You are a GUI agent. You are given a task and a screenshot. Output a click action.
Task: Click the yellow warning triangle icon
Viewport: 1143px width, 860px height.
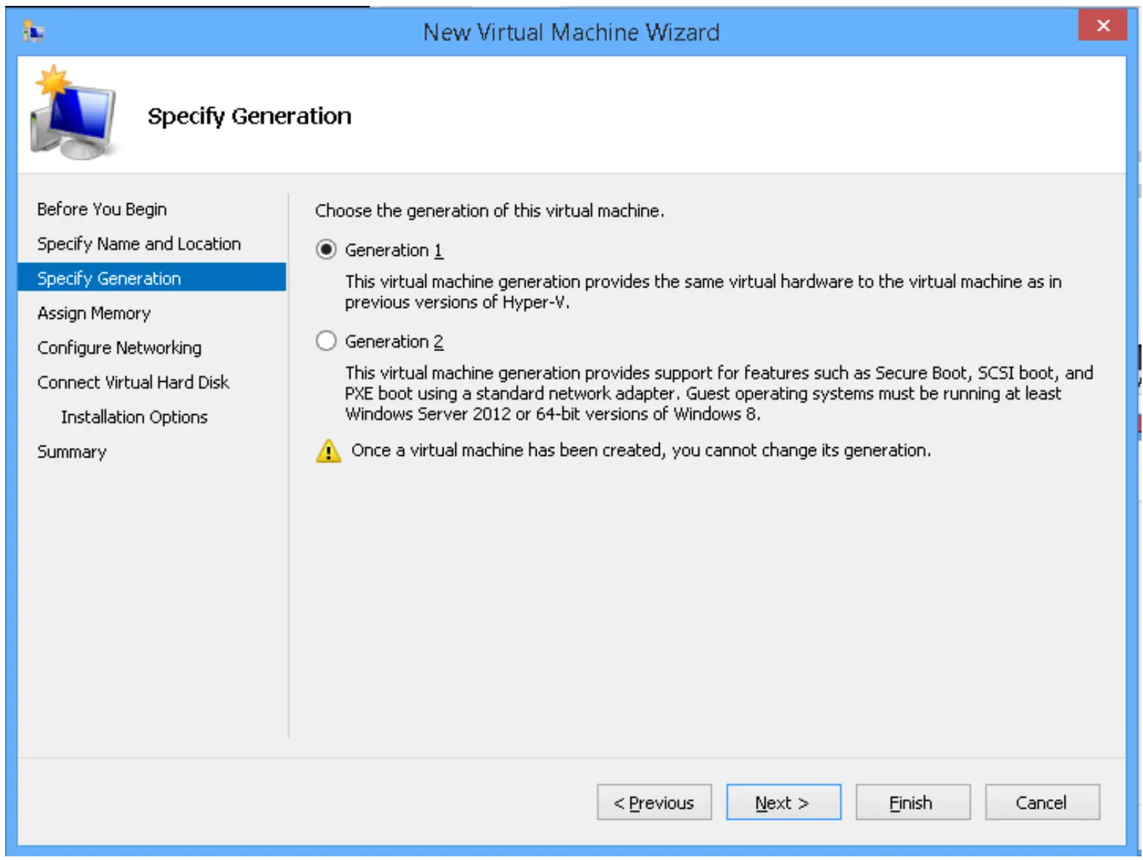tap(328, 451)
